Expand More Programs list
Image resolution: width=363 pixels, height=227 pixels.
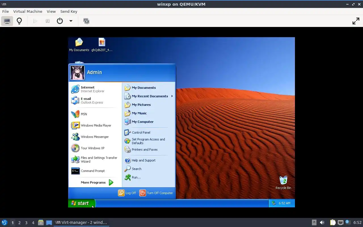point(97,182)
